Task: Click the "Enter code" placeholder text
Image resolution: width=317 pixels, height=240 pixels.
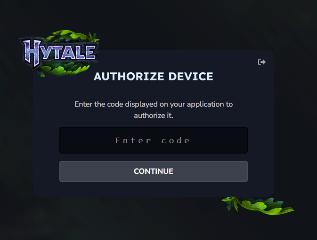Action: 153,140
